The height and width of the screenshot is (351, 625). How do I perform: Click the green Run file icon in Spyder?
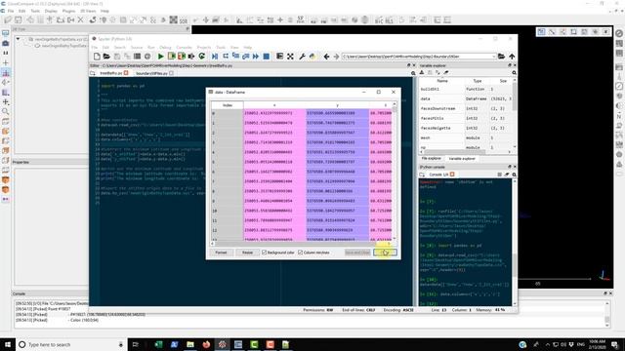tap(160, 57)
